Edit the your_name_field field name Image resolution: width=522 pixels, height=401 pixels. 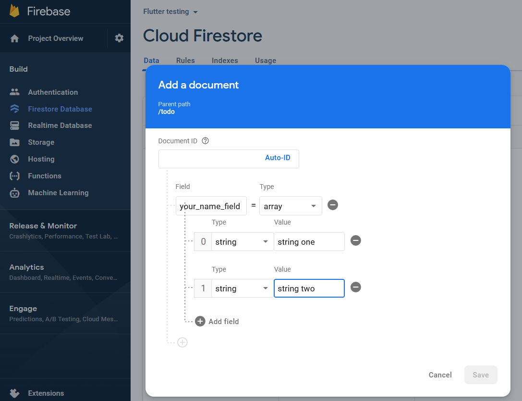[211, 206]
